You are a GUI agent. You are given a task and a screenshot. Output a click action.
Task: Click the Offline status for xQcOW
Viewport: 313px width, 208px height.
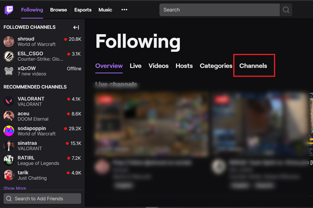click(74, 68)
